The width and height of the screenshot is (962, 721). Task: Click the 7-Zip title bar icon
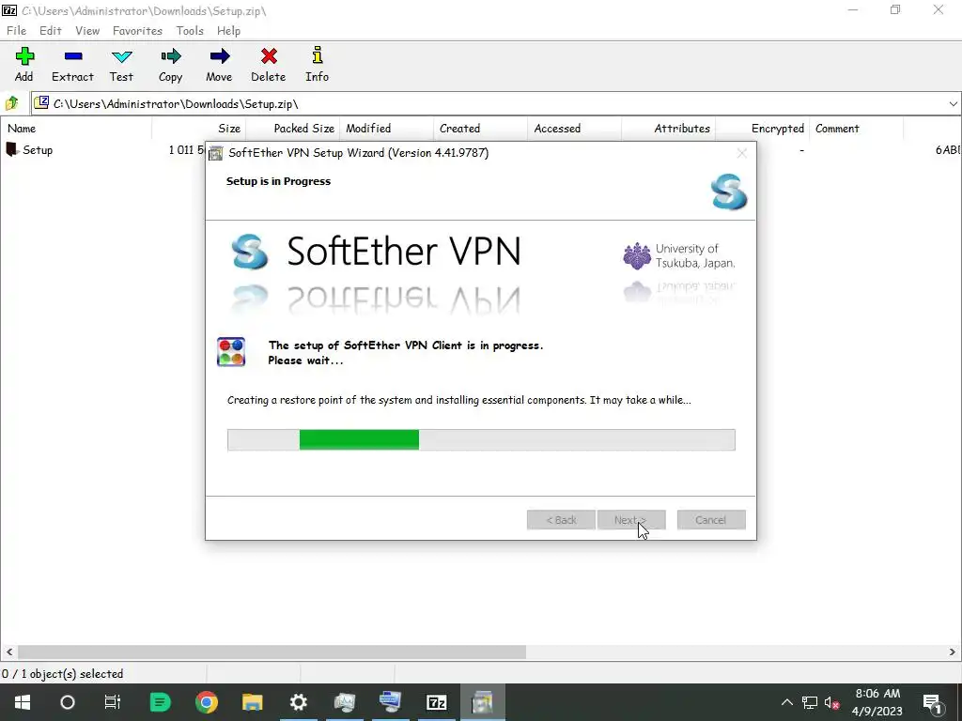click(x=9, y=10)
